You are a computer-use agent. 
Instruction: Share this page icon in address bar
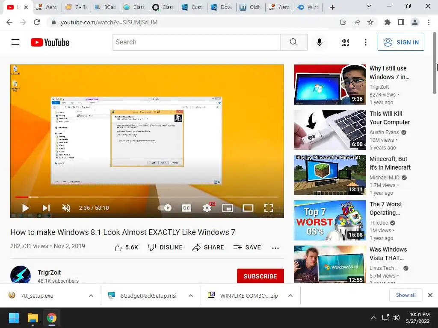(357, 22)
